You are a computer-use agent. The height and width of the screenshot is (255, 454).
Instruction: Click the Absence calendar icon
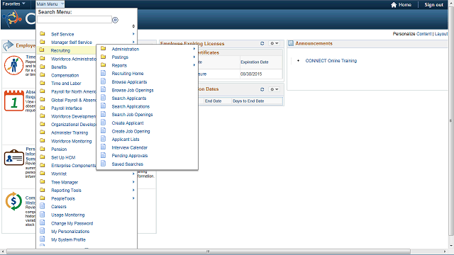pyautogui.click(x=14, y=101)
